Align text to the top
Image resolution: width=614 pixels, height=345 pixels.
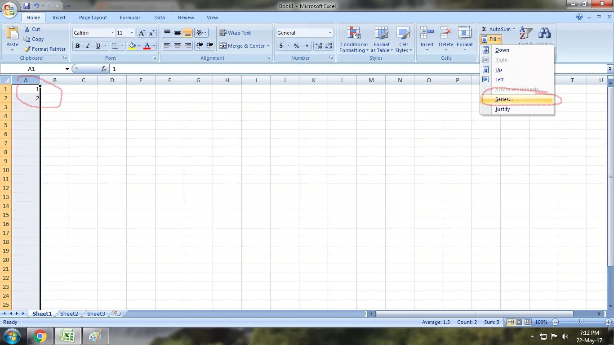(167, 33)
